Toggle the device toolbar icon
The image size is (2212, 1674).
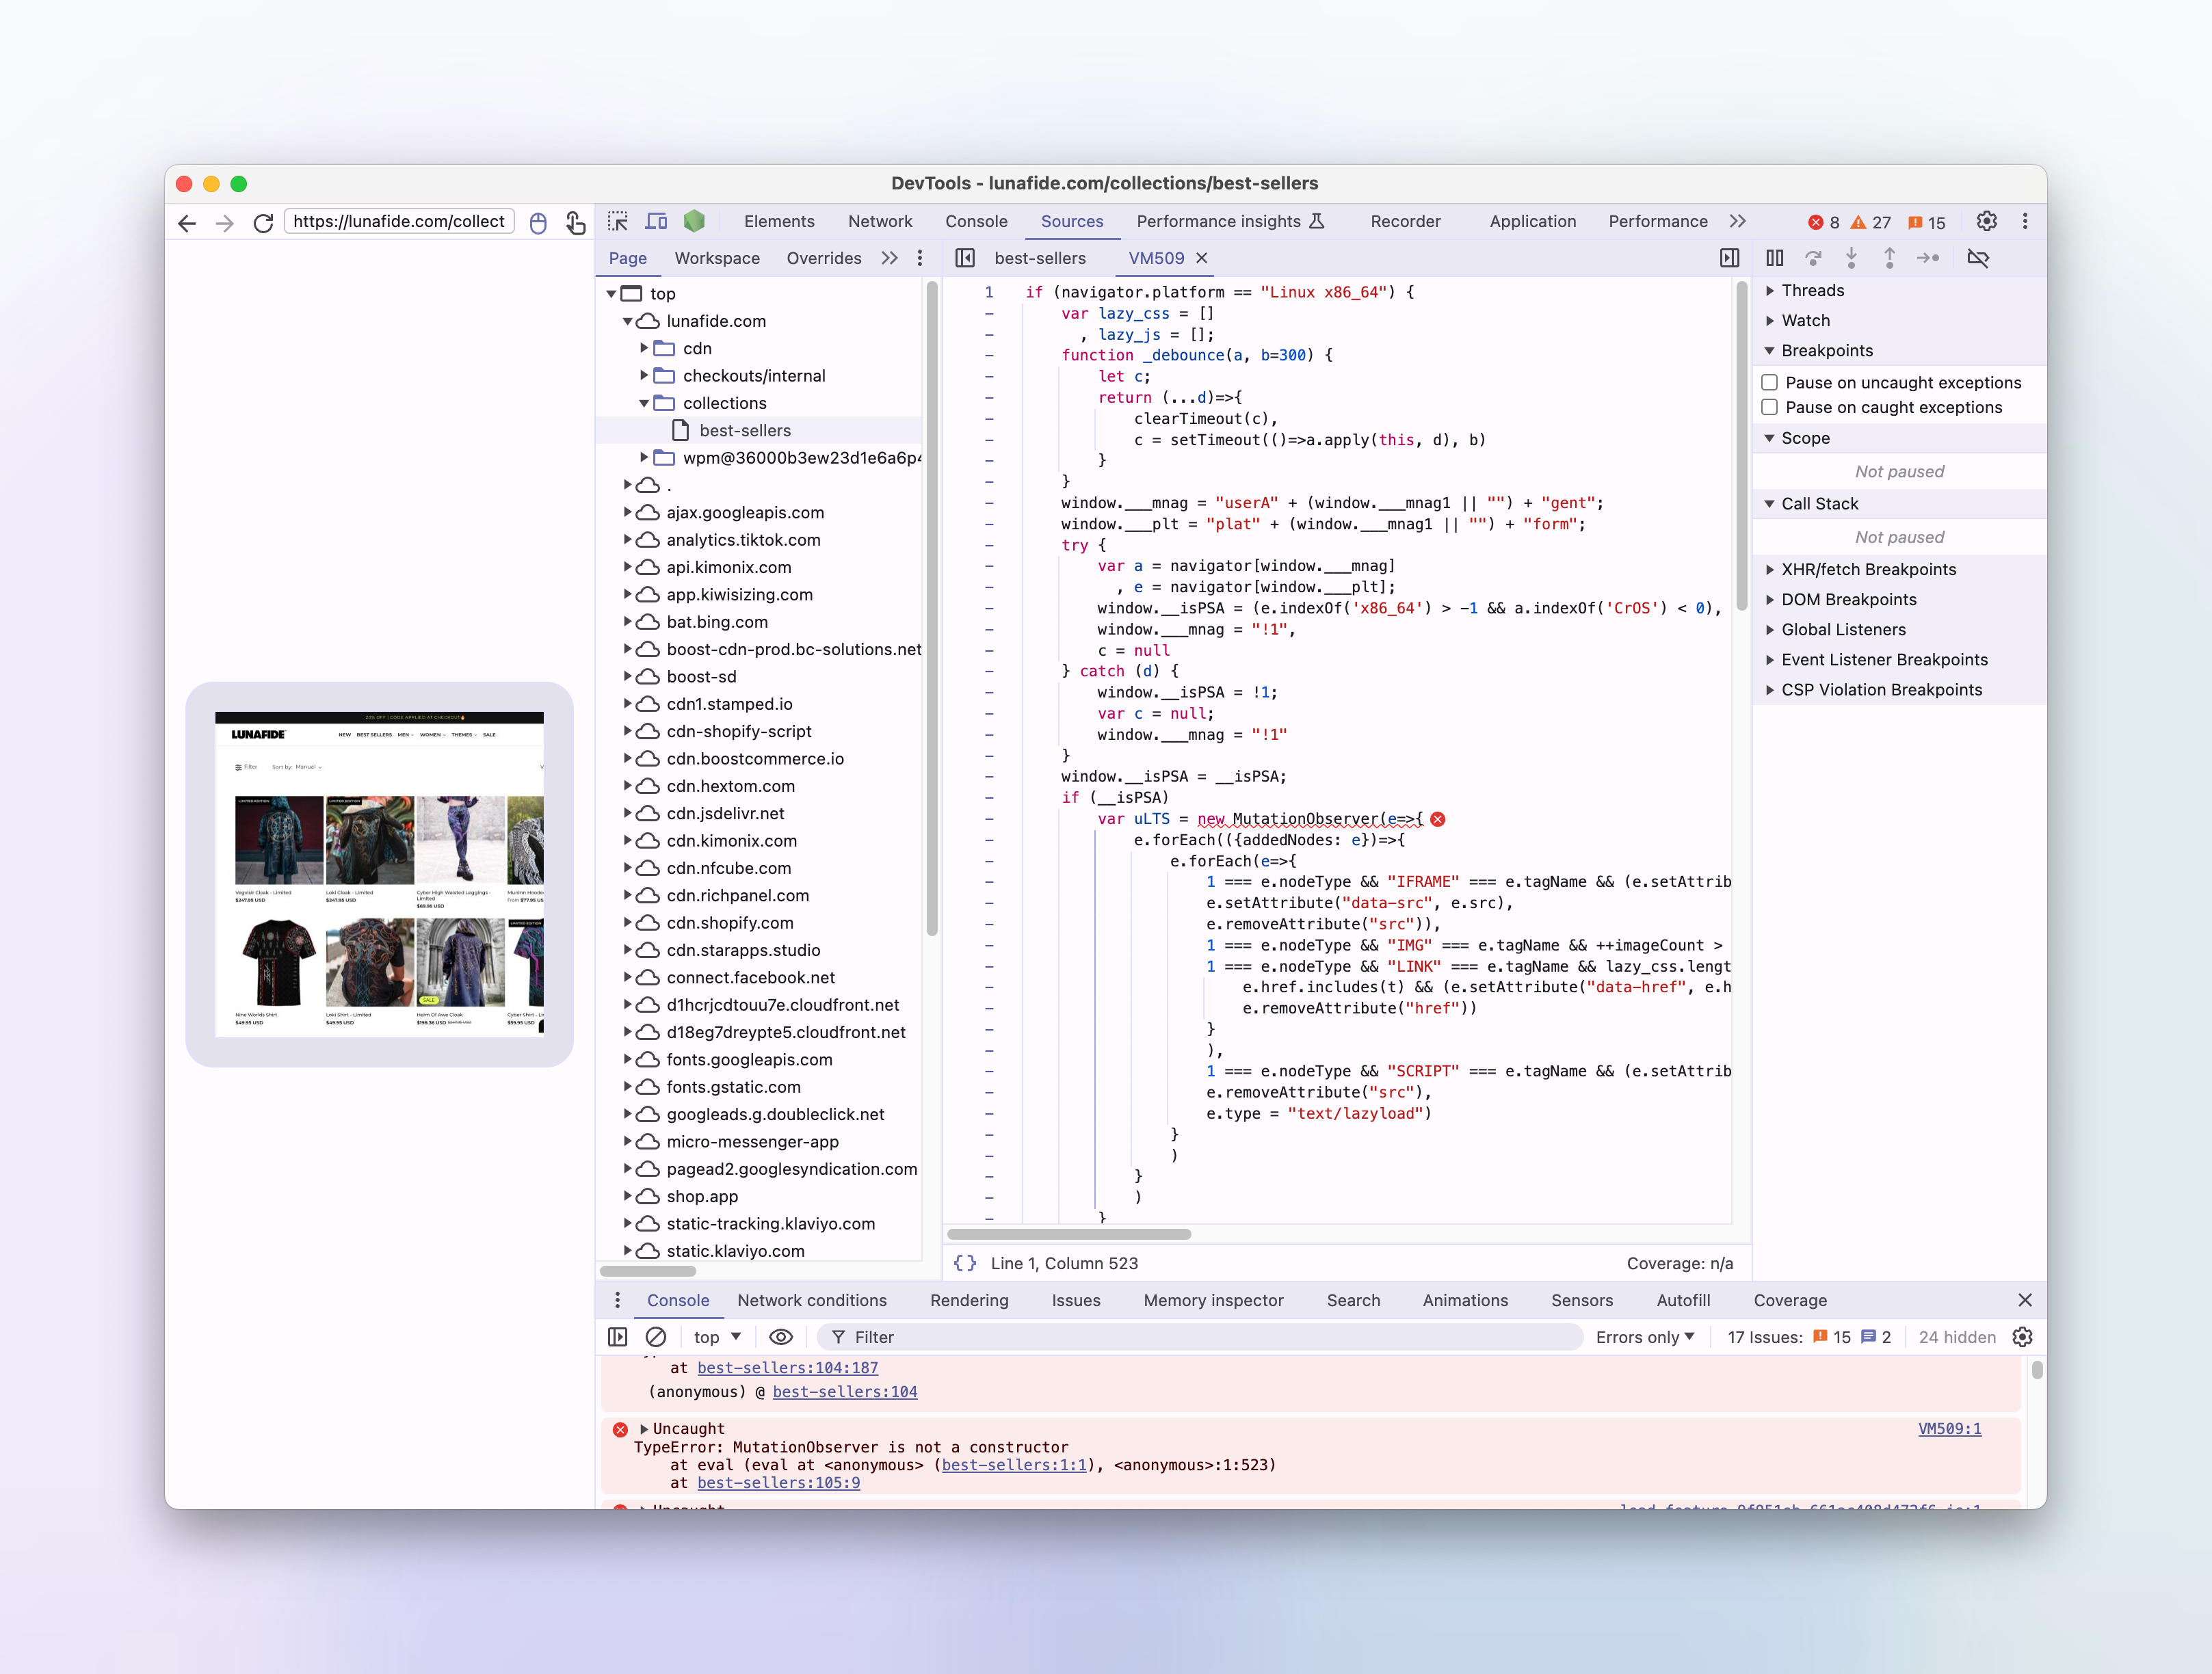point(656,221)
